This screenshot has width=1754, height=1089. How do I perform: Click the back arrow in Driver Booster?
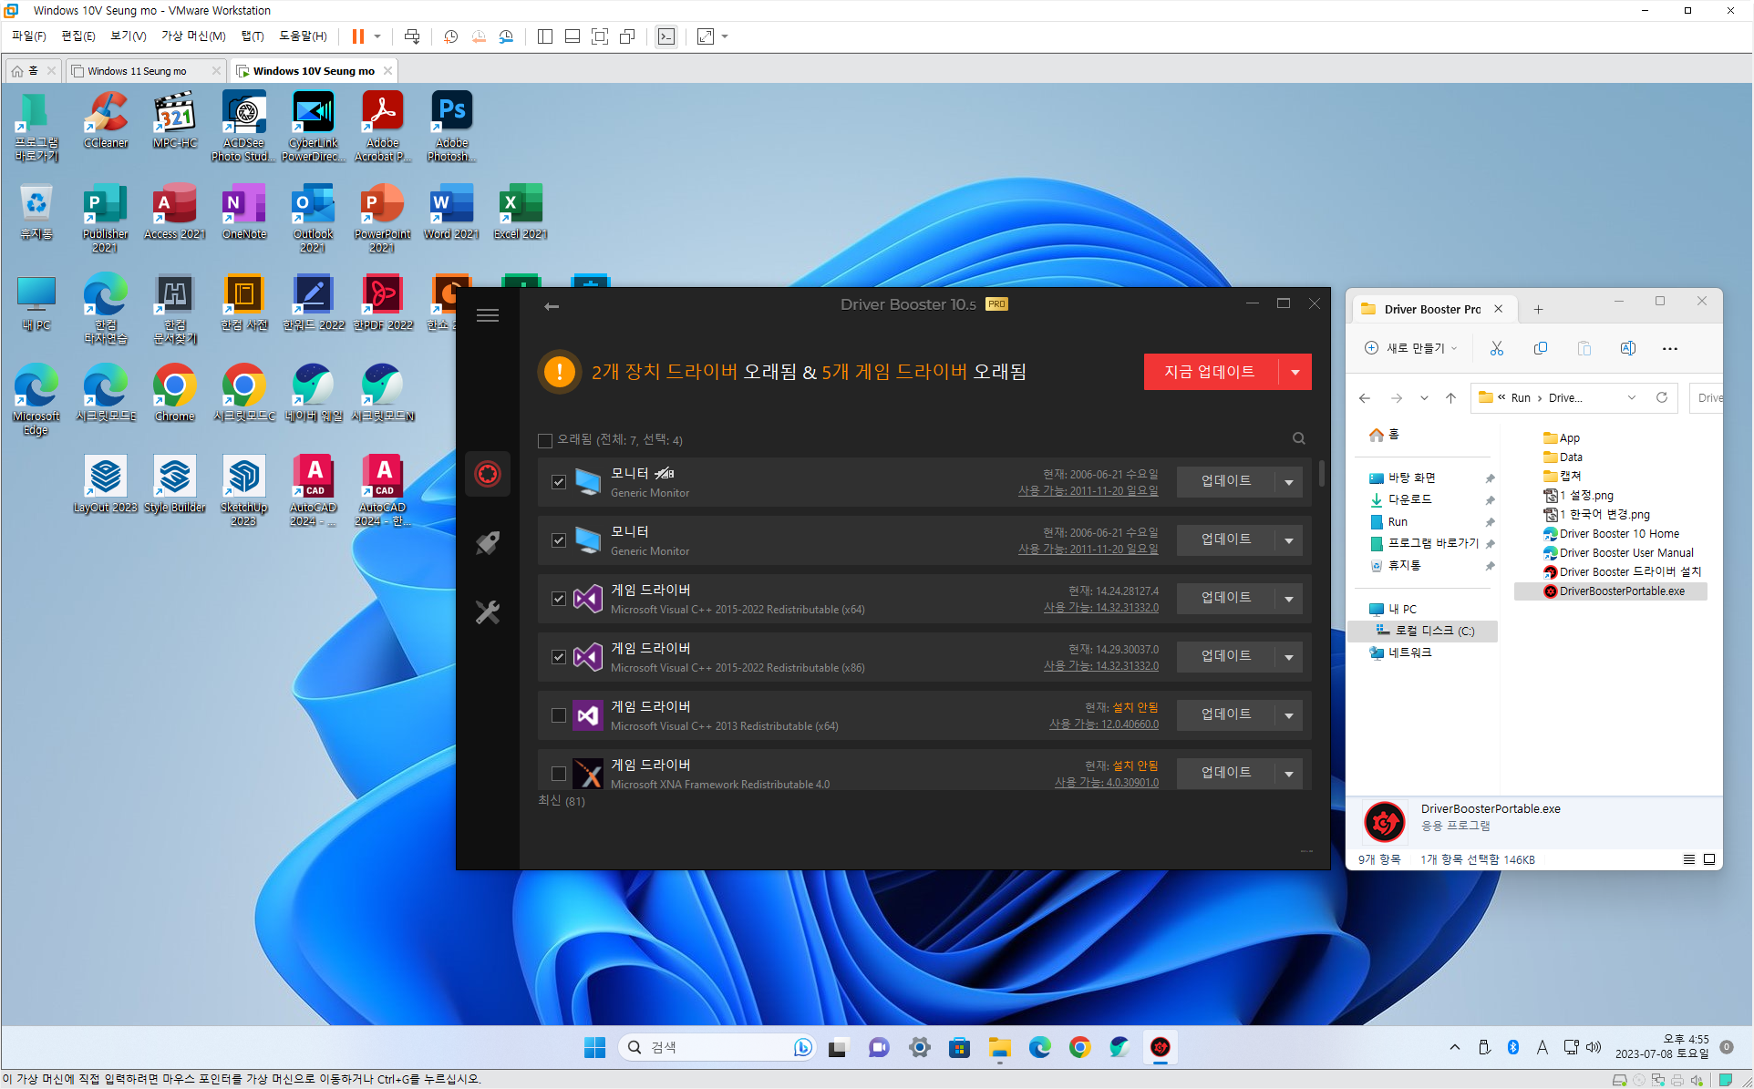click(x=552, y=306)
